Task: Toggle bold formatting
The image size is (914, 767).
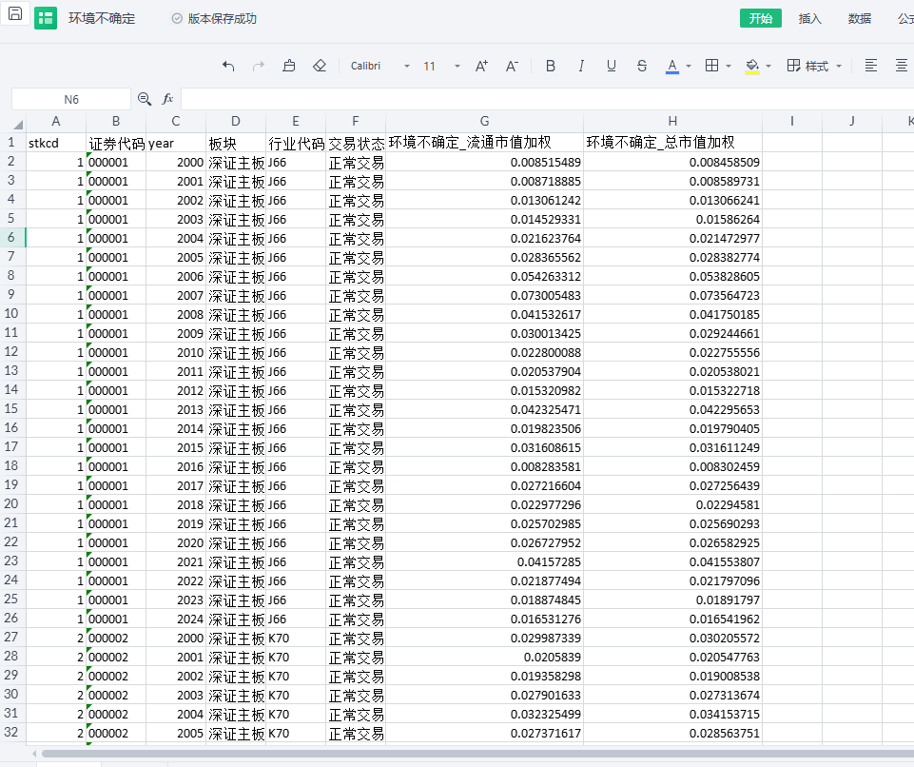Action: (550, 66)
